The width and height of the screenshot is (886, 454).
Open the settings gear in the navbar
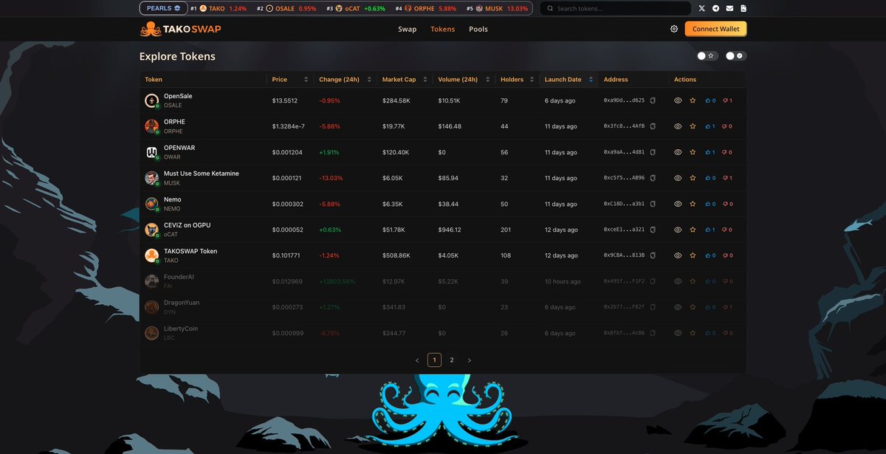pos(673,29)
